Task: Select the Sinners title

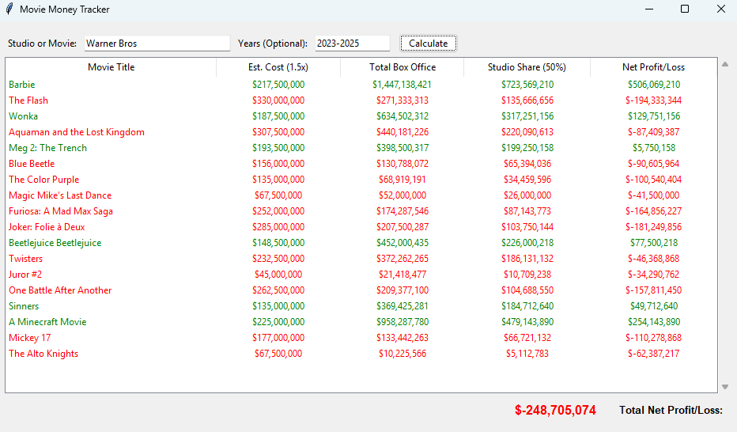Action: [x=24, y=306]
